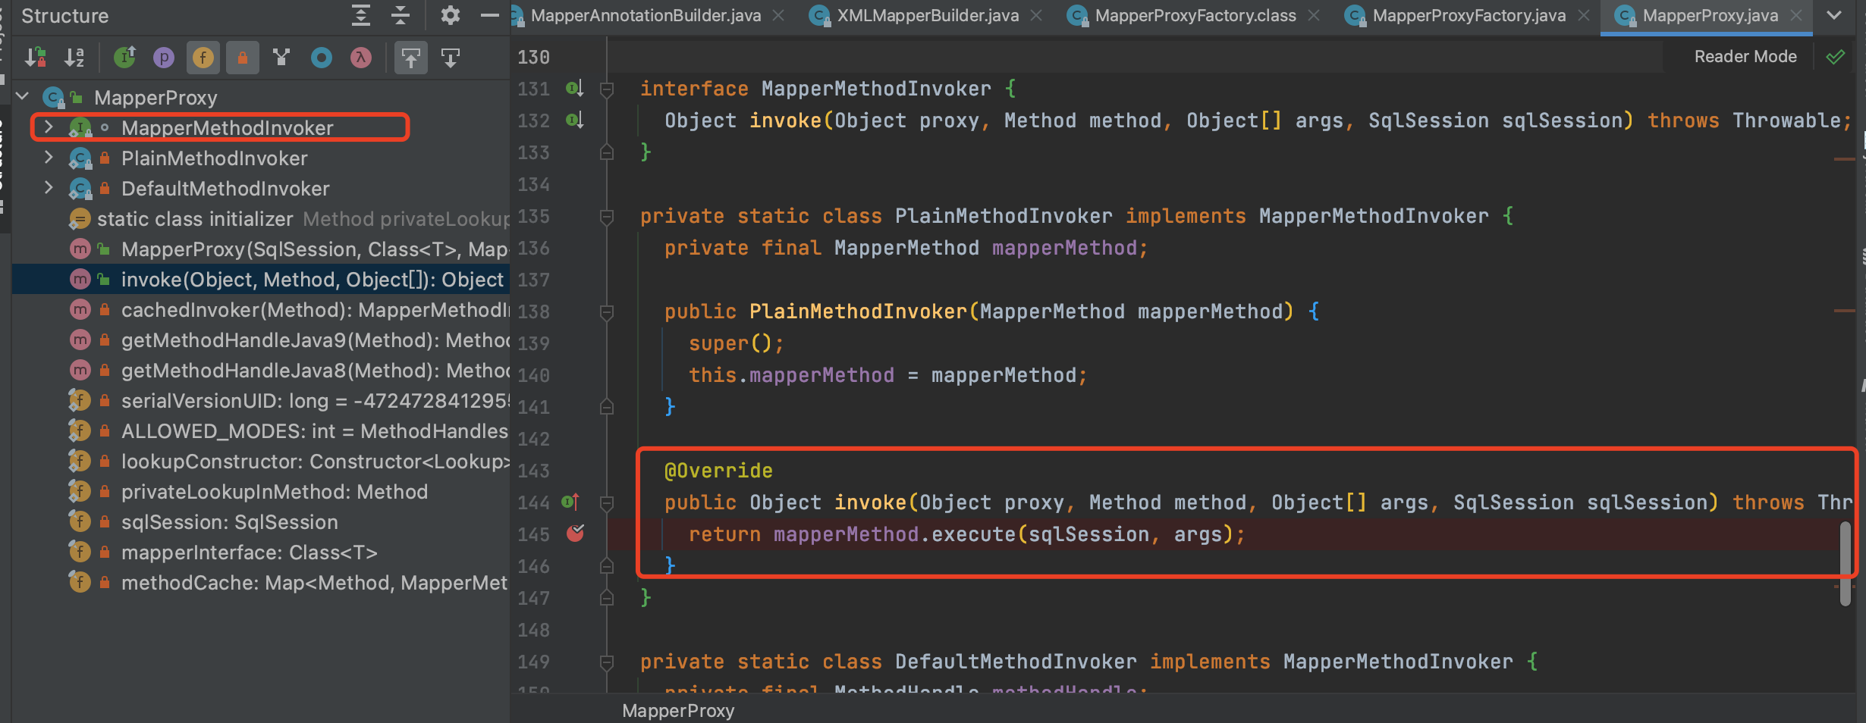Sort structure by visibility
Viewport: 1866px width, 723px height.
point(36,58)
